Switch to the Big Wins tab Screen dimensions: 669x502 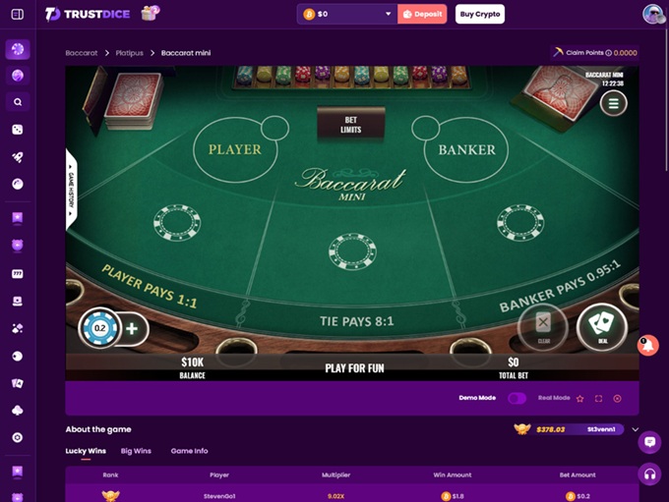coord(136,451)
